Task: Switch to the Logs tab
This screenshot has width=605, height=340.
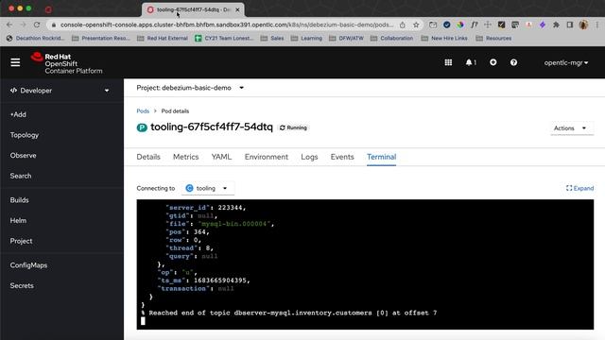Action: [309, 157]
